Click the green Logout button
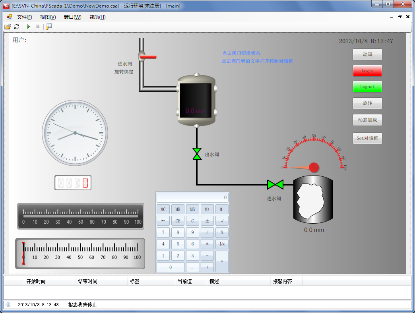 367,87
